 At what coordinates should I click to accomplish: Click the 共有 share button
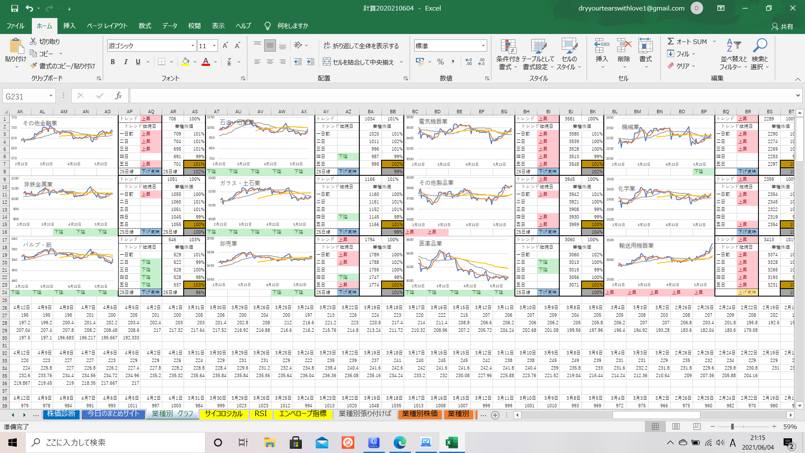coord(782,26)
